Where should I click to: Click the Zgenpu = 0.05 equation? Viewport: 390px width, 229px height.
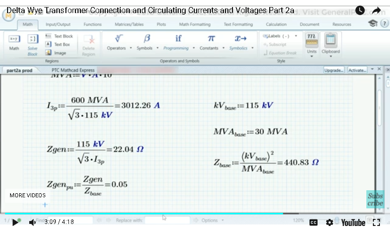[x=87, y=186]
